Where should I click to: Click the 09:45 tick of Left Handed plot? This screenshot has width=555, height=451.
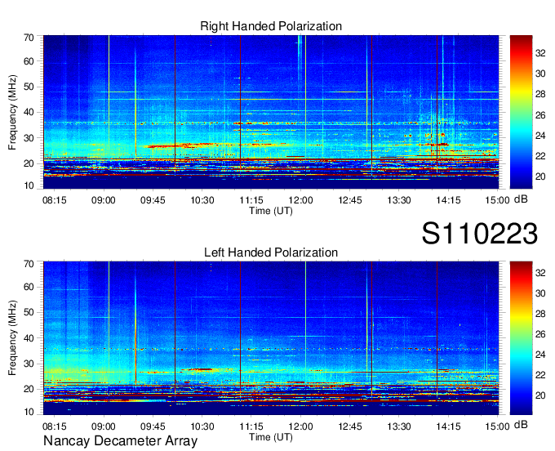[x=153, y=426]
